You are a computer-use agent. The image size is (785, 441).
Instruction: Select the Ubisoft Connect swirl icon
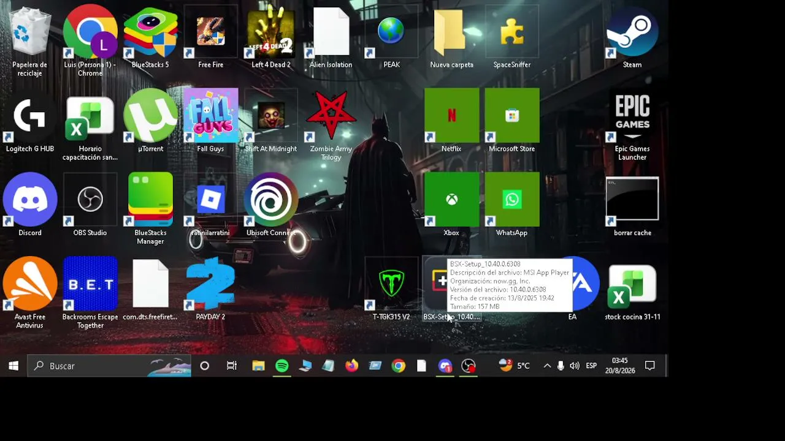(x=270, y=205)
